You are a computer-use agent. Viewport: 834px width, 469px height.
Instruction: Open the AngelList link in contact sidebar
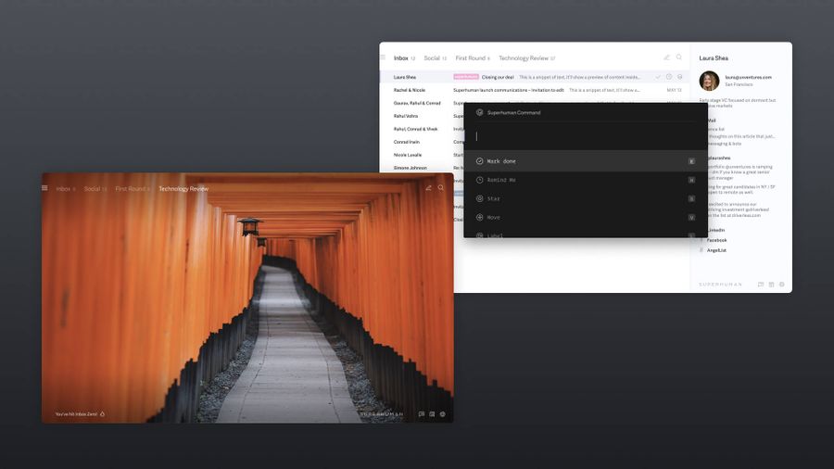pos(716,250)
